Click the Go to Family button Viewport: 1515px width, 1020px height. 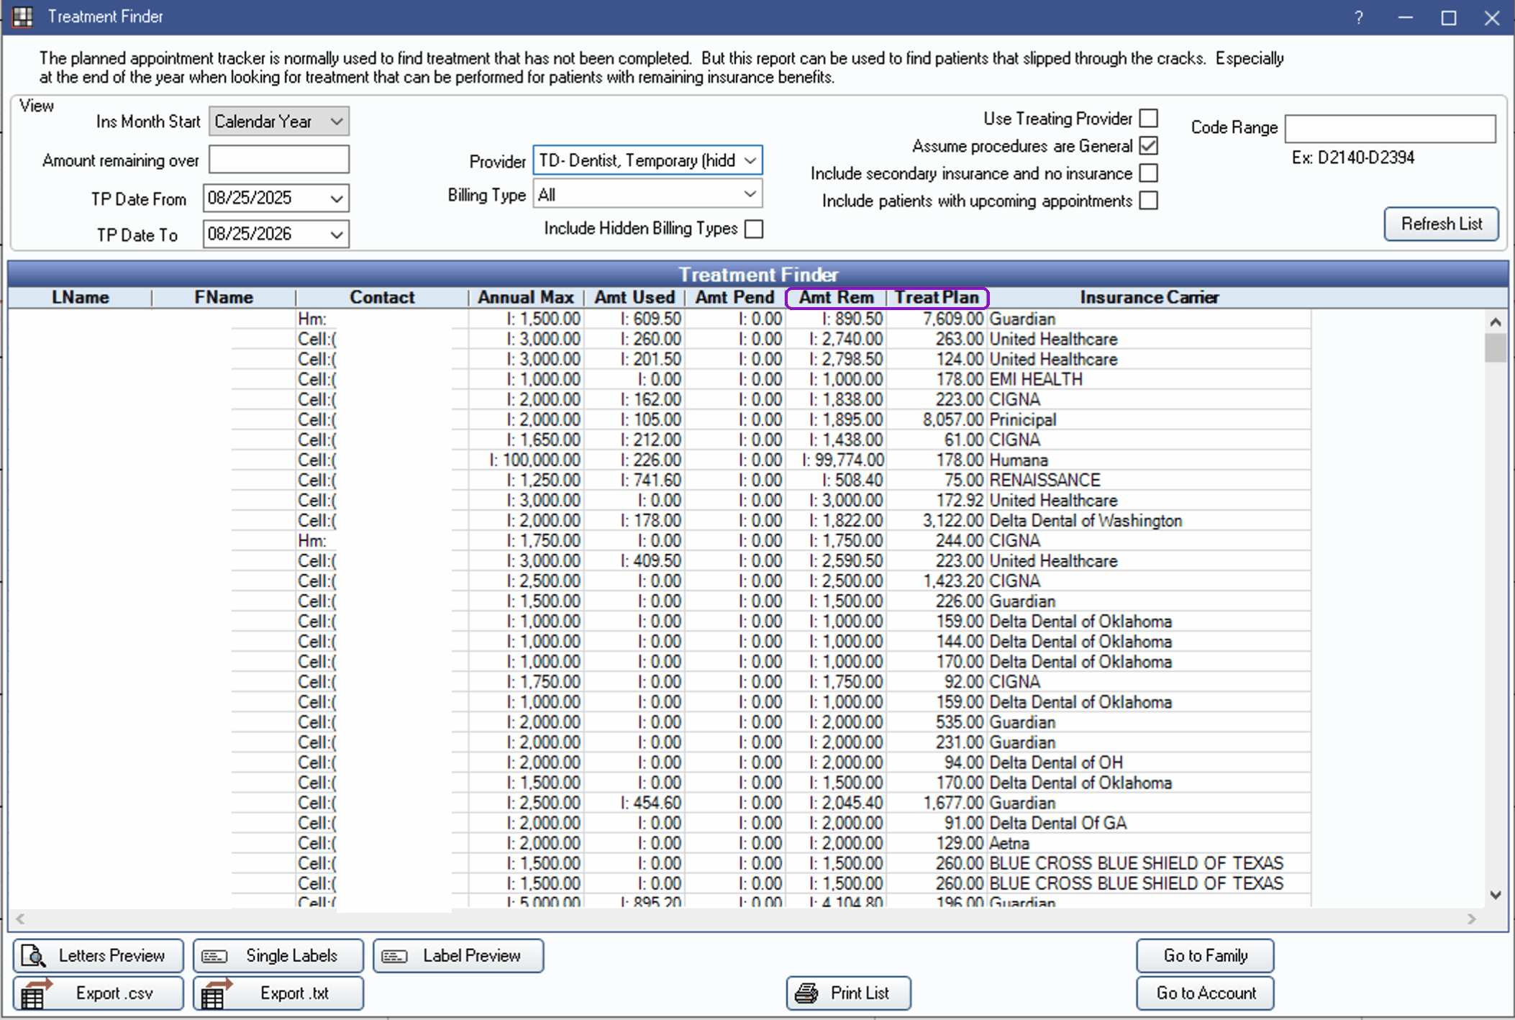pyautogui.click(x=1205, y=956)
